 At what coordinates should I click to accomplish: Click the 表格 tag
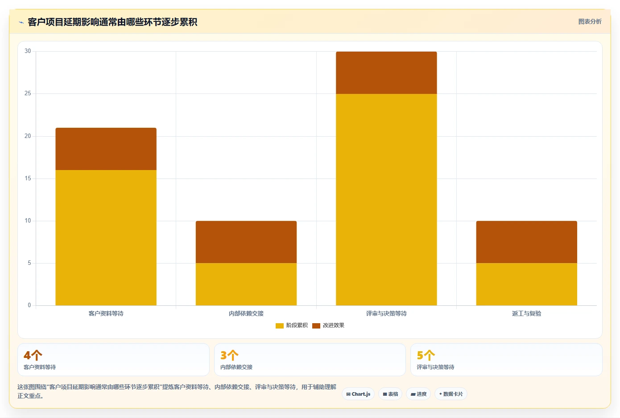tap(390, 394)
